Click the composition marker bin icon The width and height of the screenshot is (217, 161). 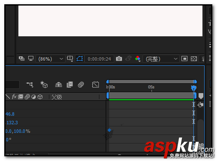tap(201, 96)
